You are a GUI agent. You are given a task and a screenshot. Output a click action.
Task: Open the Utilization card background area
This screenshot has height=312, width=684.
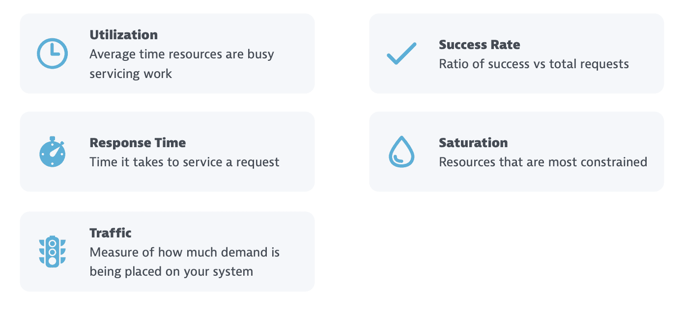(x=167, y=53)
